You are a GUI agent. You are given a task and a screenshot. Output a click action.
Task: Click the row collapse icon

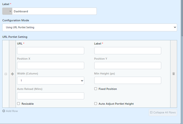[6, 74]
